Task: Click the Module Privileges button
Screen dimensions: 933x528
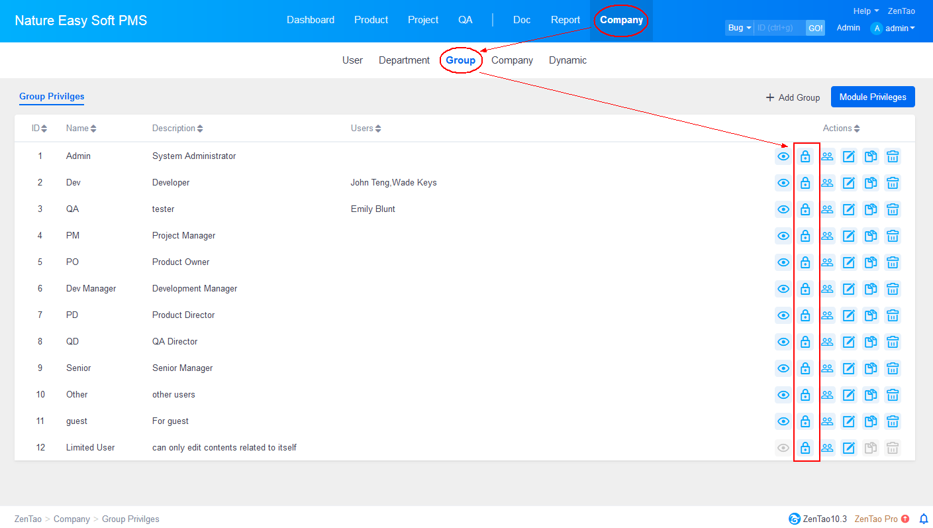Action: [x=872, y=97]
